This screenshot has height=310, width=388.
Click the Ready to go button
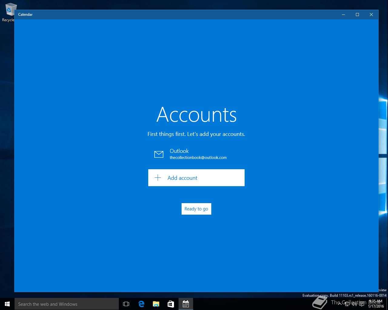tap(196, 209)
